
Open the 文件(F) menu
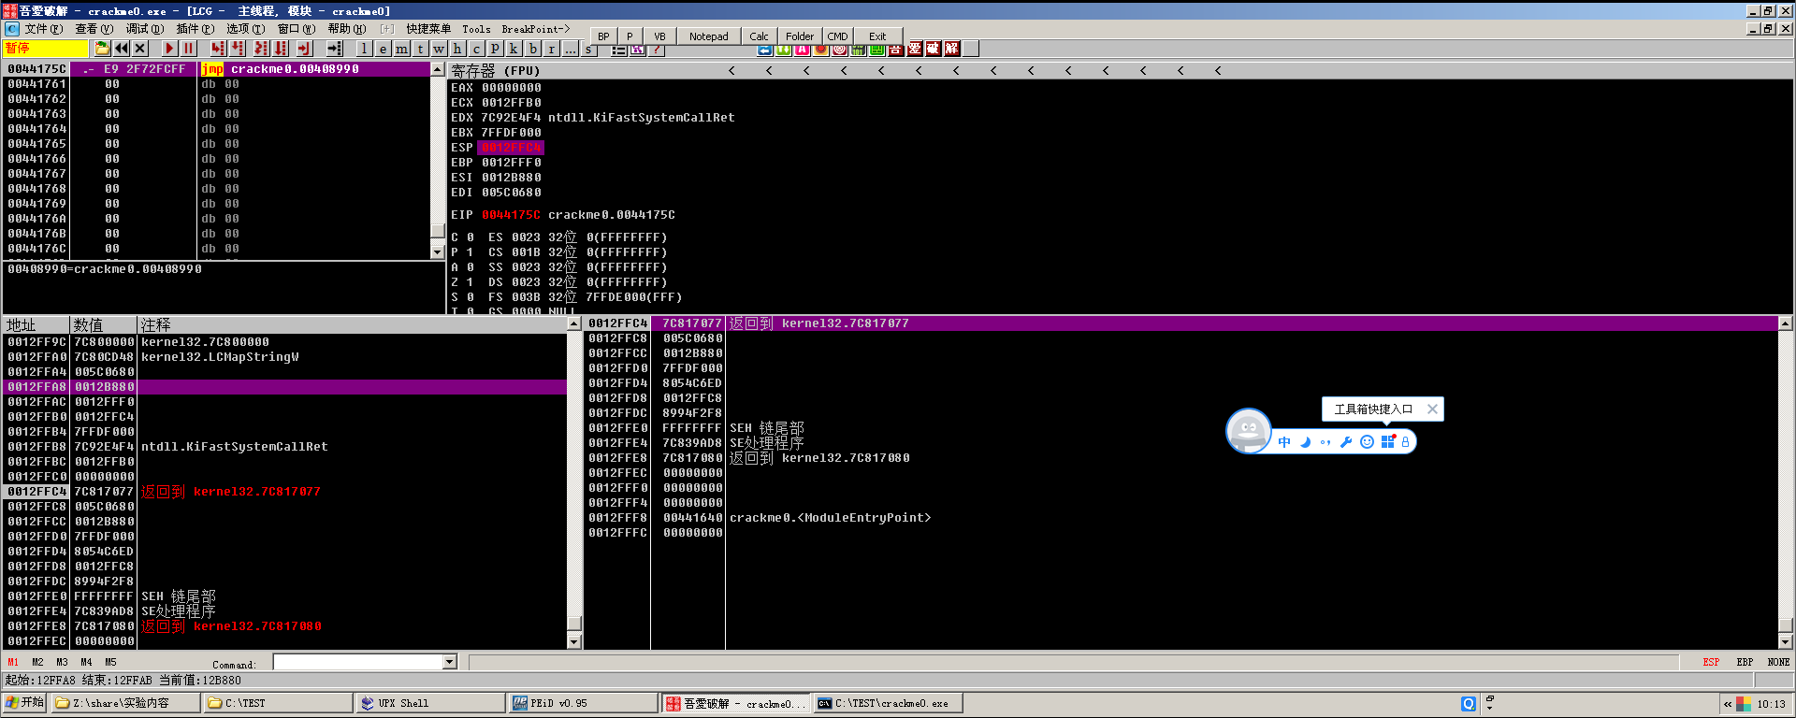click(x=44, y=29)
